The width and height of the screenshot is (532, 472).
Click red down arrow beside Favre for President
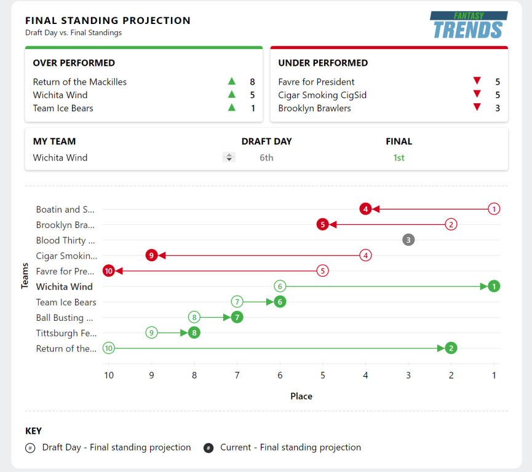tap(477, 81)
